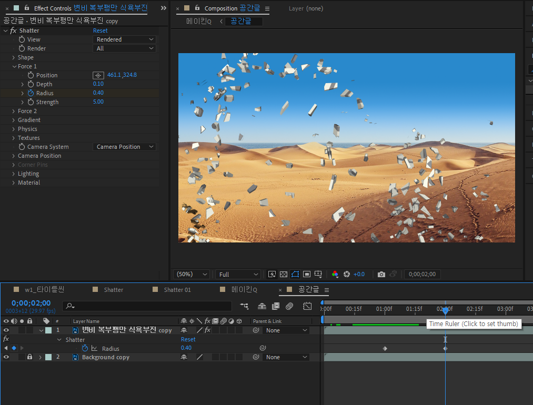Click the Reset Exposure icon
This screenshot has height=405, width=533.
click(347, 275)
